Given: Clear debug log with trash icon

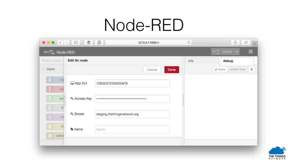Looking at the screenshot, I should point(252,69).
